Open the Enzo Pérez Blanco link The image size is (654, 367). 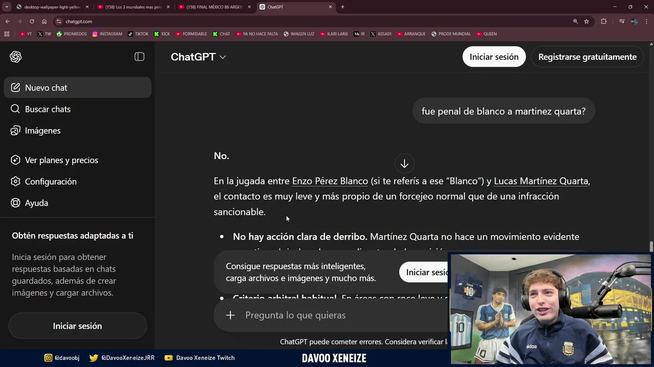coord(330,181)
